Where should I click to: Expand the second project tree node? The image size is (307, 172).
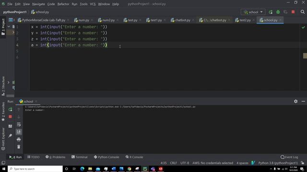(13, 32)
